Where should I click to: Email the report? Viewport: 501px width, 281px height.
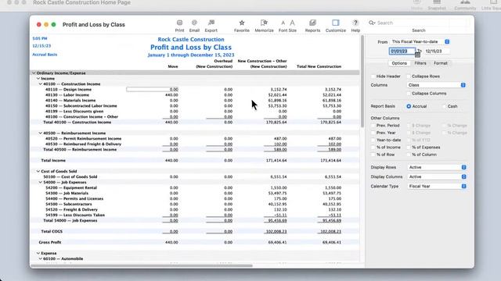[x=194, y=26]
